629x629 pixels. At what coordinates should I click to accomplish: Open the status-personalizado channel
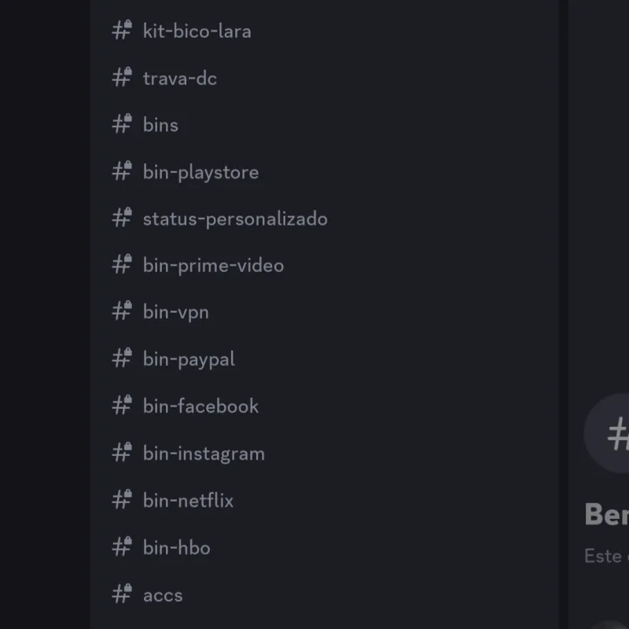(234, 219)
